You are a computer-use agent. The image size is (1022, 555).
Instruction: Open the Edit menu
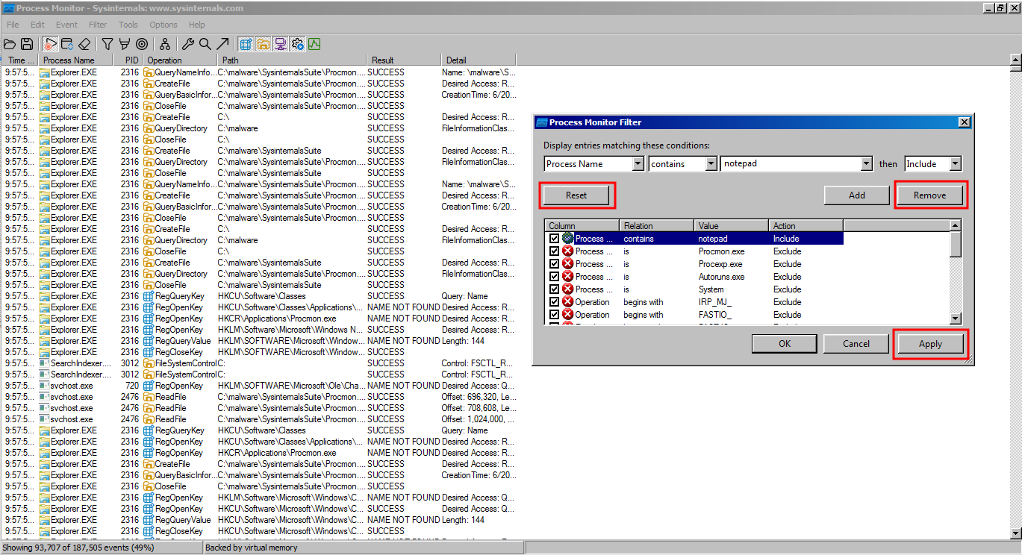[37, 25]
